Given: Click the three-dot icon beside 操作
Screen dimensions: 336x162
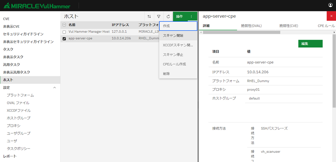Looking at the screenshot, I should coord(191,16).
